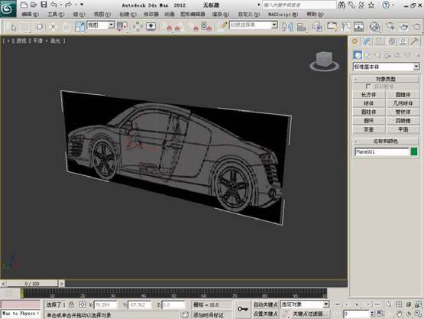Click the Save File floppy icon
This screenshot has width=424, height=319.
tap(44, 5)
